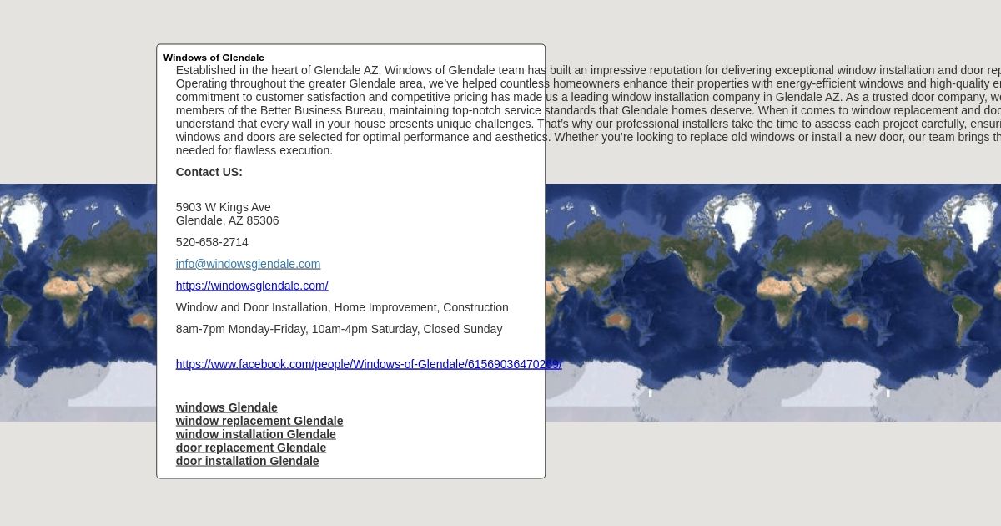Click the 'Established in the heart of Glendale' paragraph

[x=588, y=110]
